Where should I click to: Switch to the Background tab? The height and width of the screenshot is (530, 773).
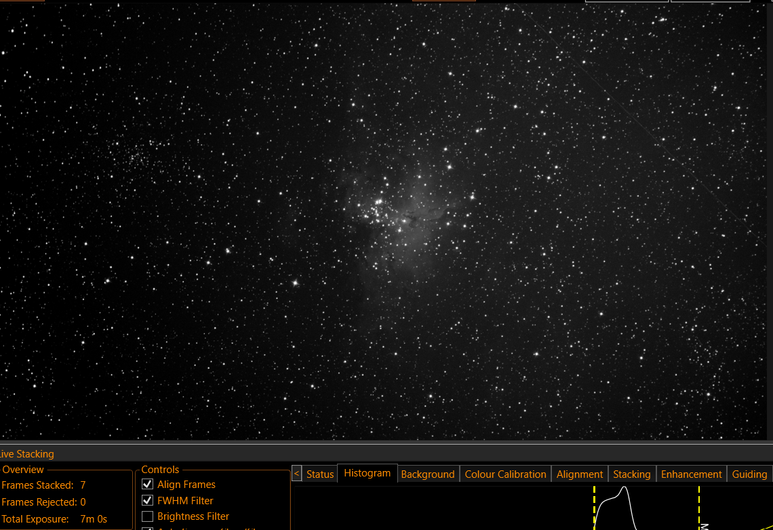coord(427,474)
